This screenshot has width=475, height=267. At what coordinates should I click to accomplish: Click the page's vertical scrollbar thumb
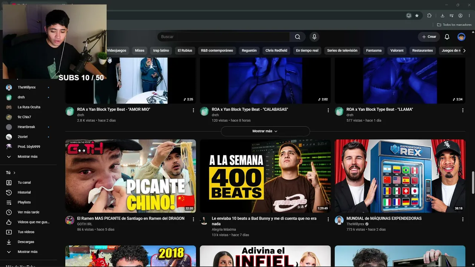[473, 183]
